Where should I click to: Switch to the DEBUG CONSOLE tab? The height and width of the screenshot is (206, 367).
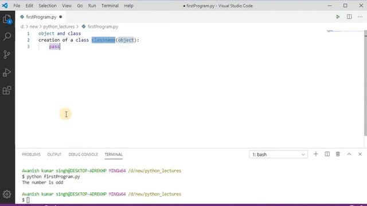coord(83,154)
